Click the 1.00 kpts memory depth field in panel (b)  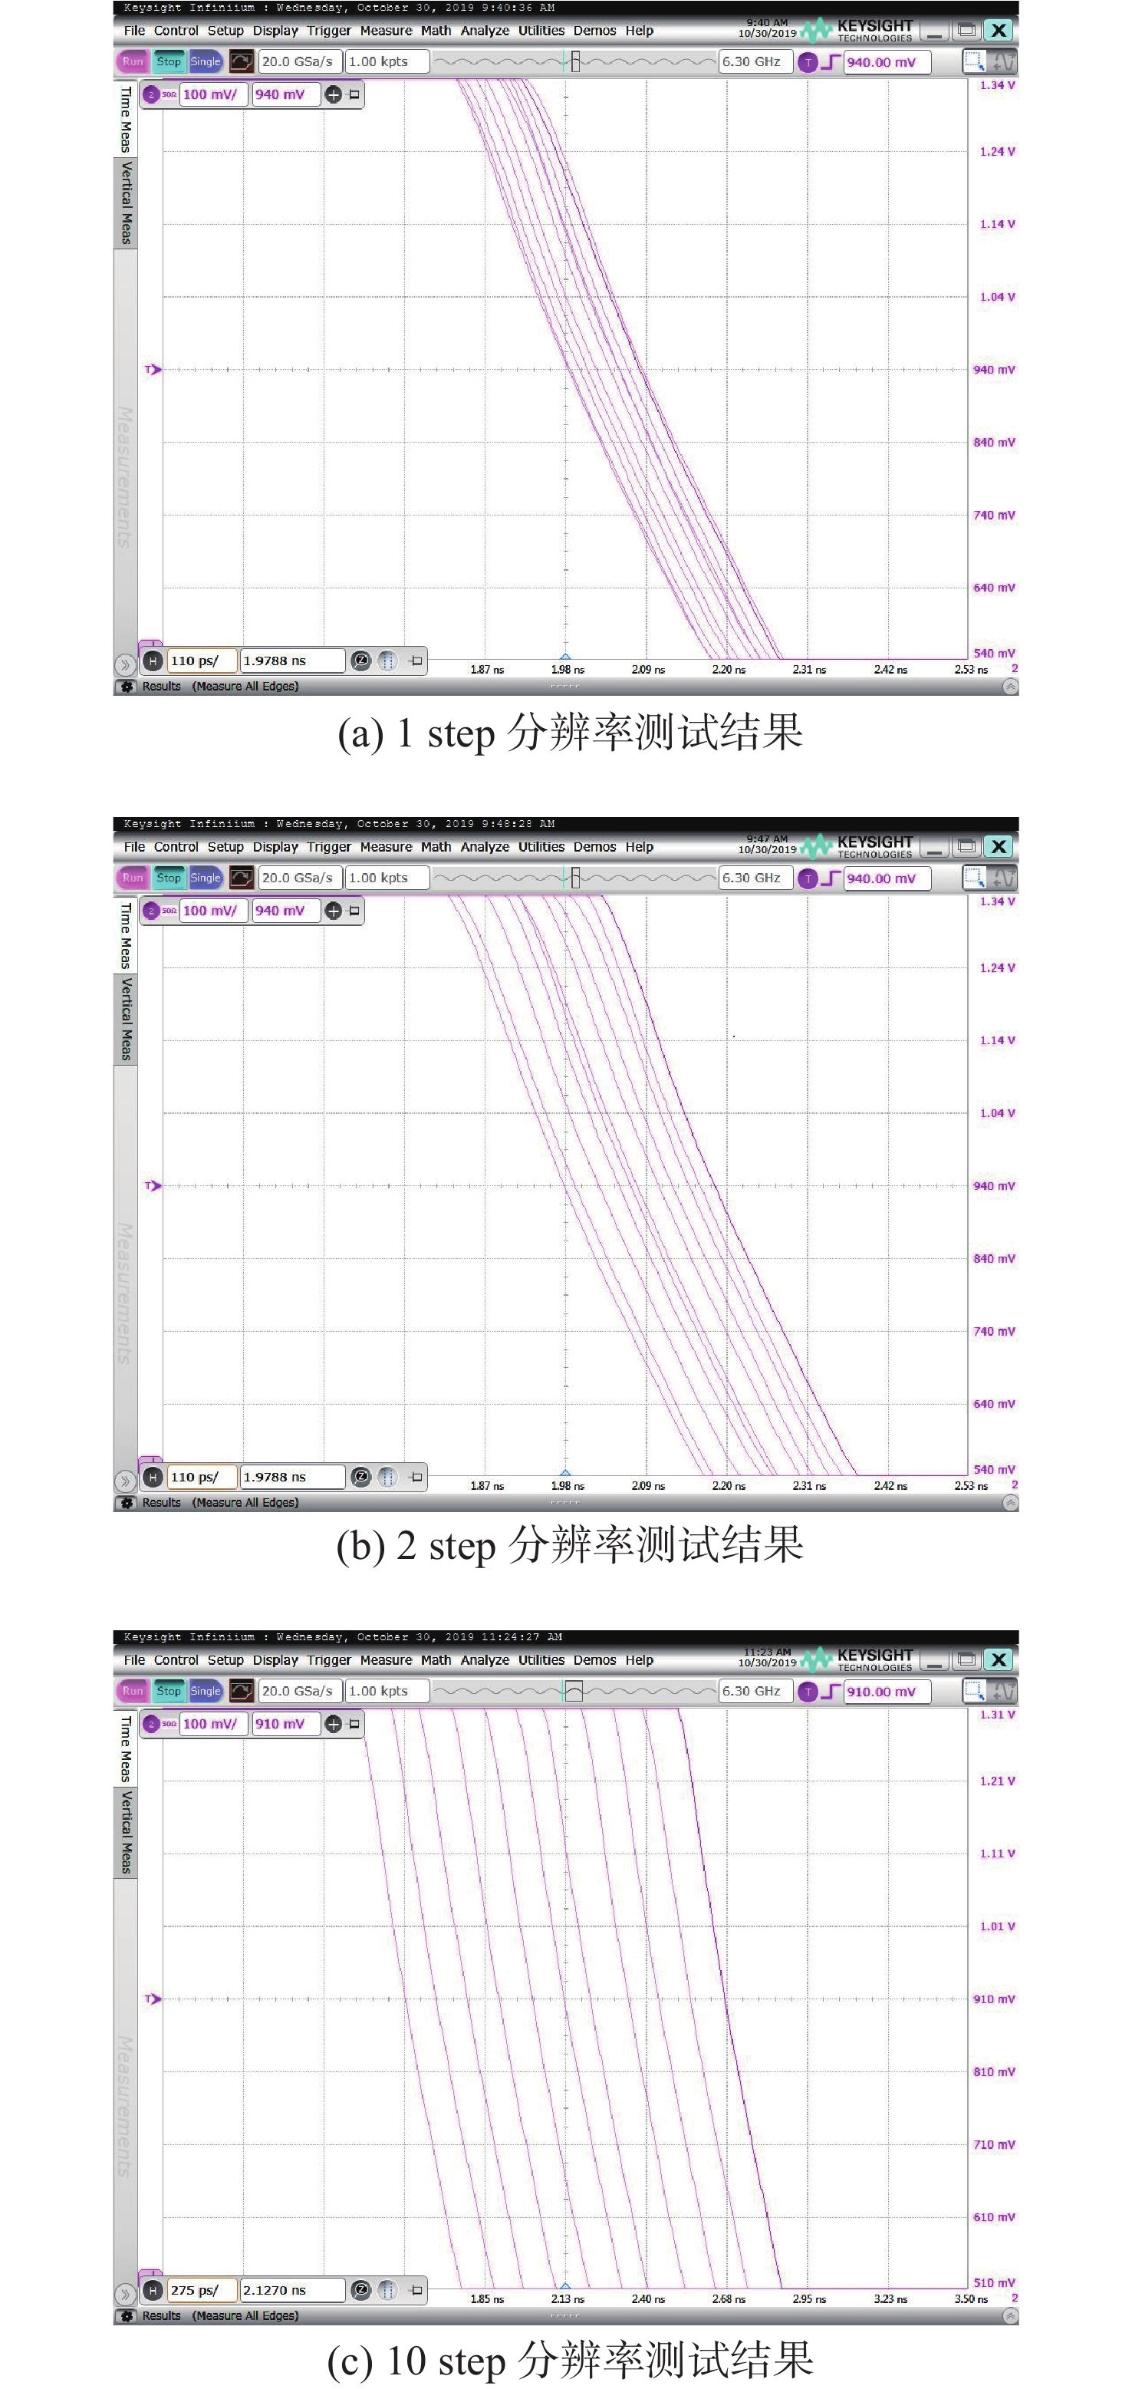click(x=387, y=878)
